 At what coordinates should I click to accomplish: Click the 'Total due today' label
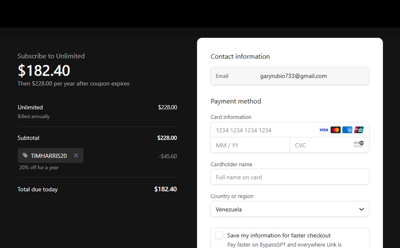pos(38,189)
